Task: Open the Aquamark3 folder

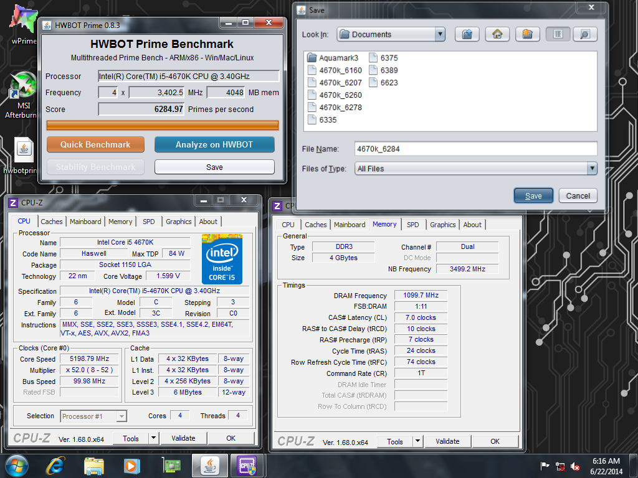Action: coord(333,58)
